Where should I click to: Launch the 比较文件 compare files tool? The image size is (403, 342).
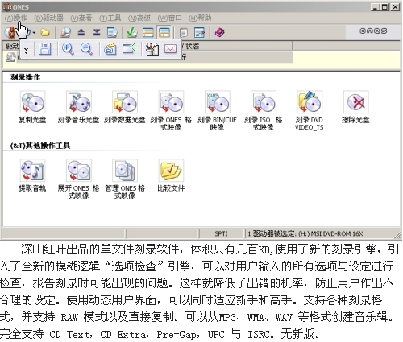tap(171, 175)
